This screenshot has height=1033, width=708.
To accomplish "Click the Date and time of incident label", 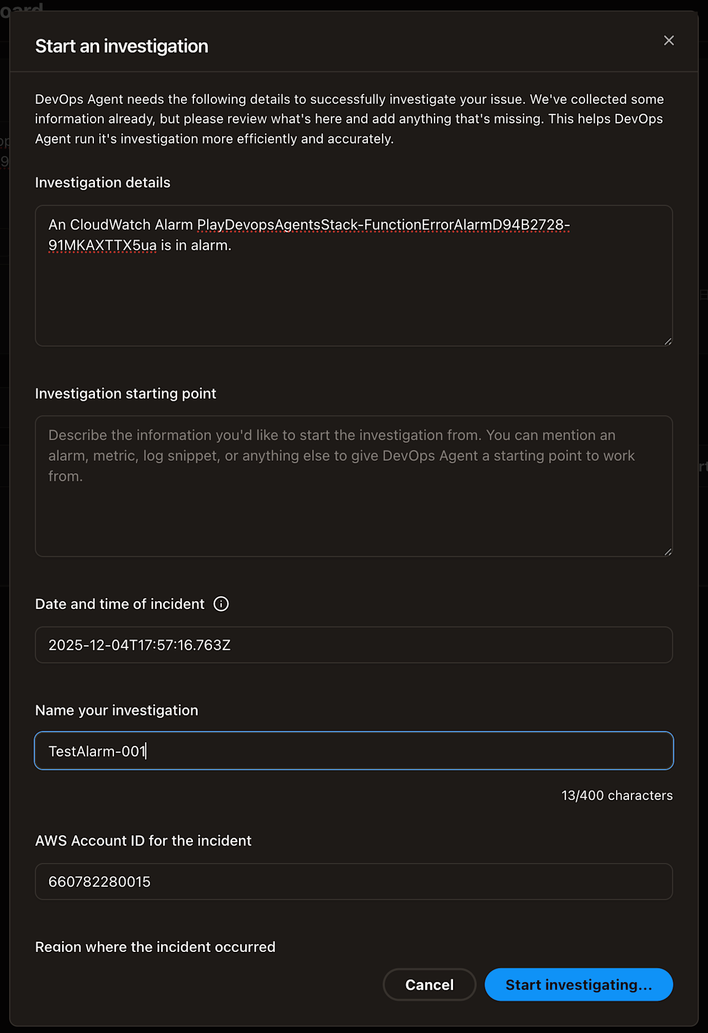I will (x=120, y=604).
